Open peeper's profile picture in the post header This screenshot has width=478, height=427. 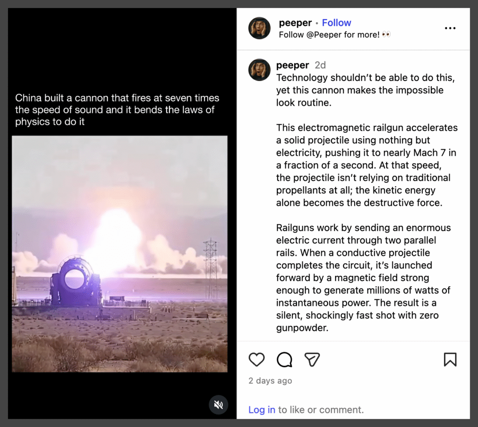coord(260,28)
